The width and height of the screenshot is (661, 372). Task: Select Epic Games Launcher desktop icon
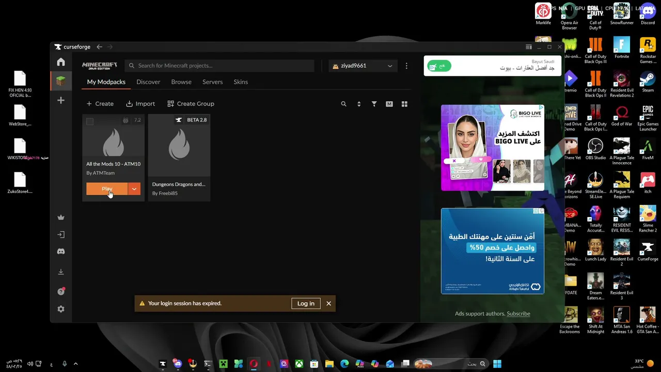(x=648, y=119)
